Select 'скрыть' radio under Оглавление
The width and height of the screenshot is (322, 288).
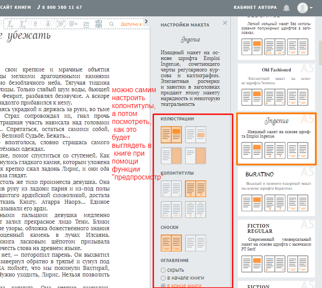point(163,269)
